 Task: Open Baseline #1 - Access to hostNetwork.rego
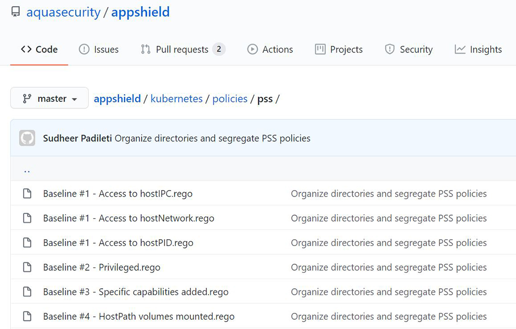(x=129, y=218)
